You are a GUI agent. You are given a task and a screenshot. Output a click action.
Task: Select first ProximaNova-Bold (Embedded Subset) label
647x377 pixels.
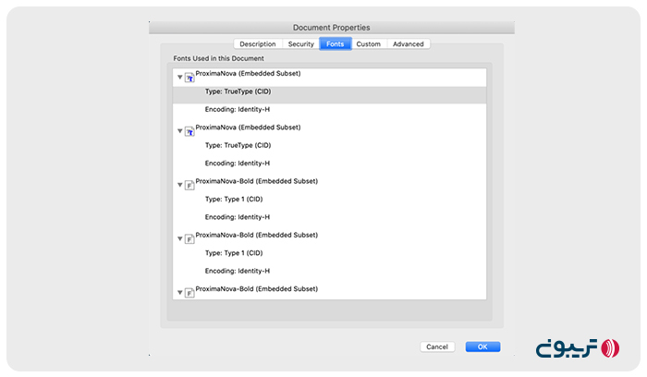coord(257,181)
